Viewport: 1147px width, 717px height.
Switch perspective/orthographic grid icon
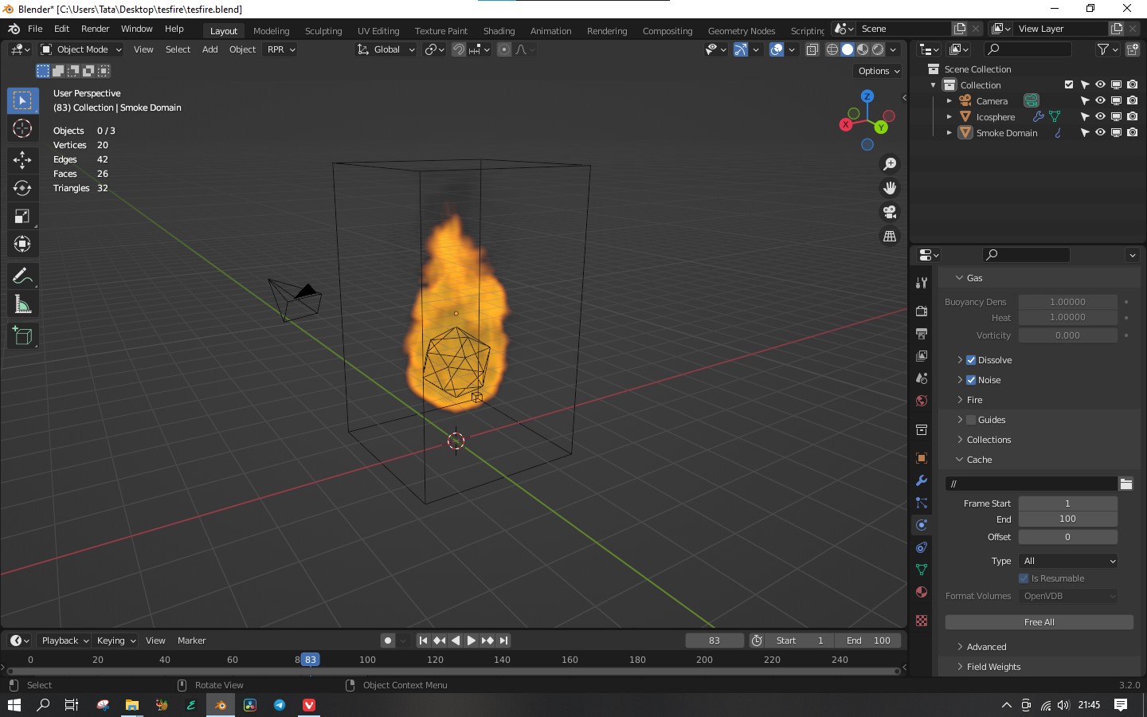pyautogui.click(x=890, y=236)
